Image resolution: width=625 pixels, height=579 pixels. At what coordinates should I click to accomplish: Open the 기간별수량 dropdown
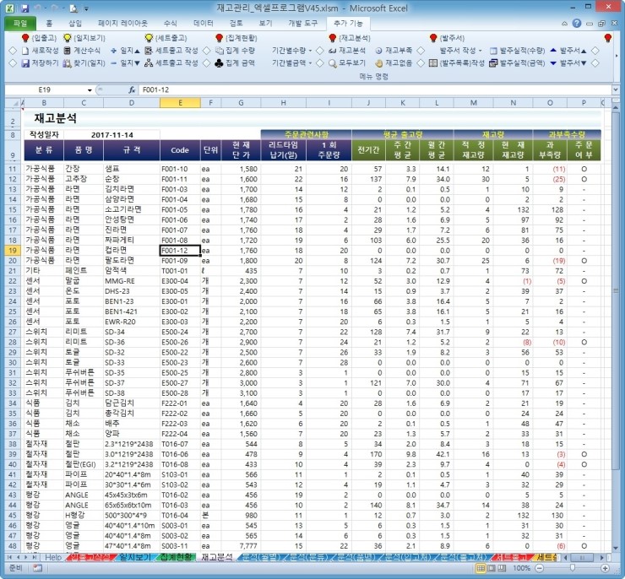(x=310, y=51)
